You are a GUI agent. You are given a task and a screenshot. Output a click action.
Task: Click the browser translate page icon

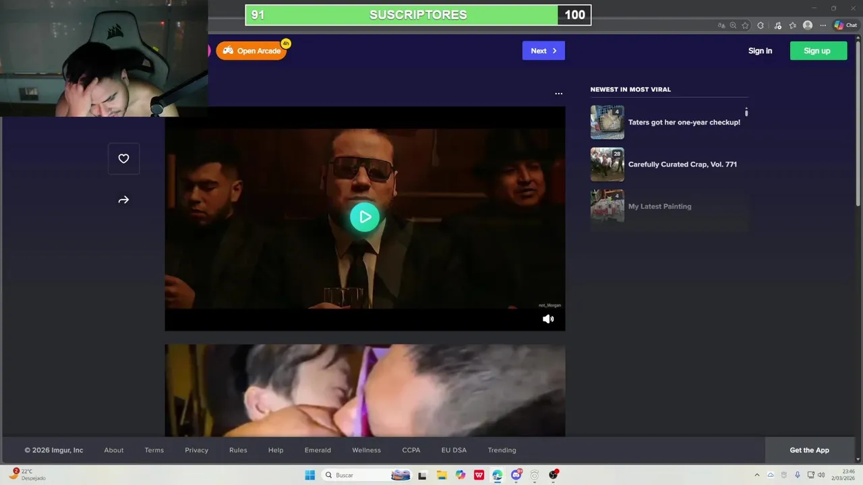coord(721,26)
